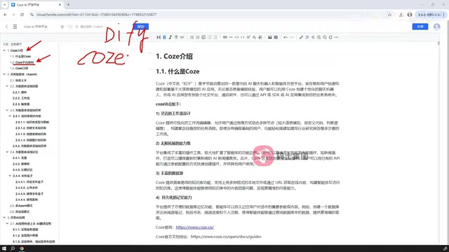Undo the last edit
The width and height of the screenshot is (449, 252).
(286, 37)
